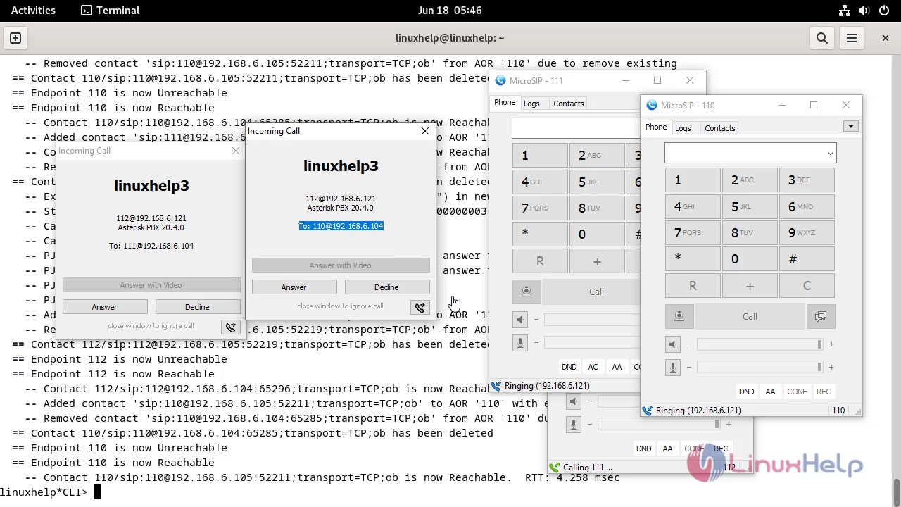Click C clear key in MicroSIP 110

coord(807,286)
